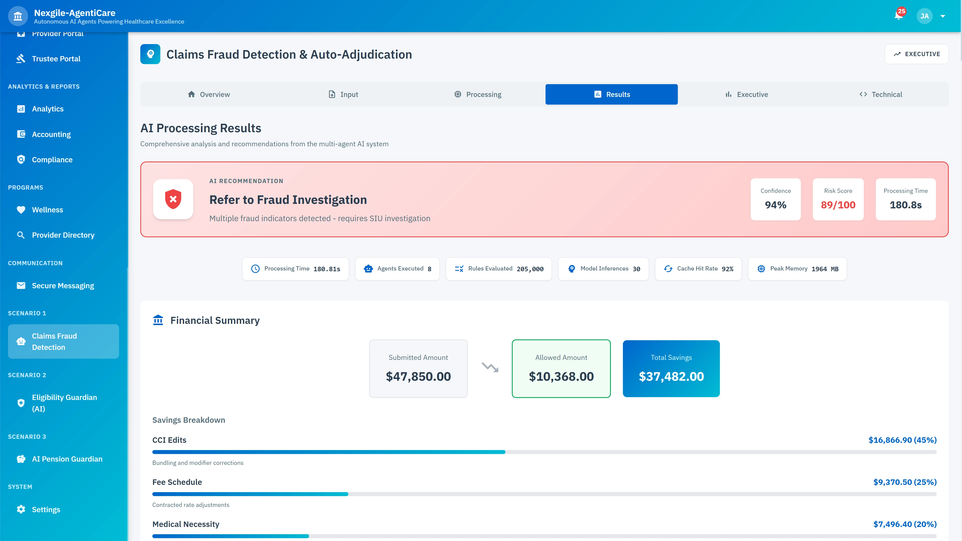962x541 pixels.
Task: Click the Wellness heart icon
Action: click(21, 209)
